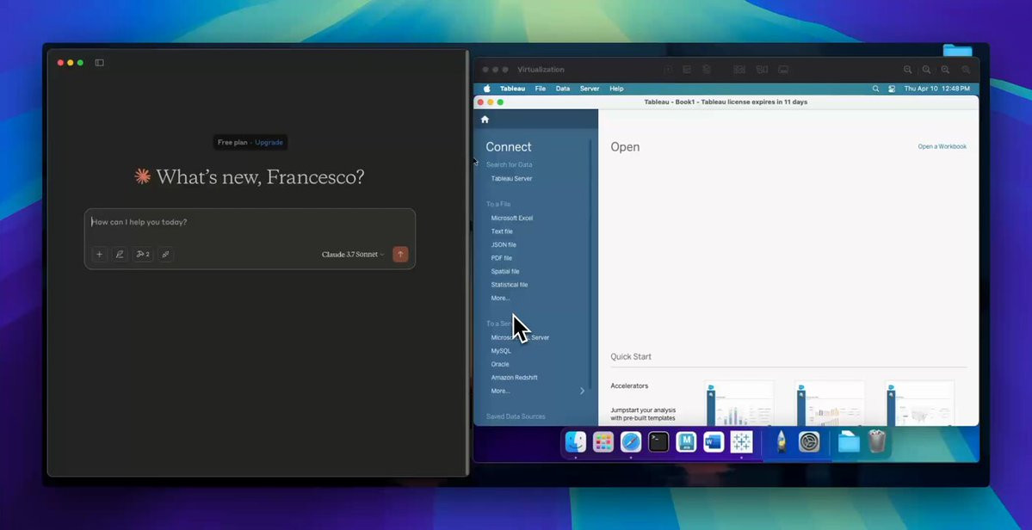Open Control Center in the VM menu bar
The image size is (1032, 530).
[x=892, y=89]
